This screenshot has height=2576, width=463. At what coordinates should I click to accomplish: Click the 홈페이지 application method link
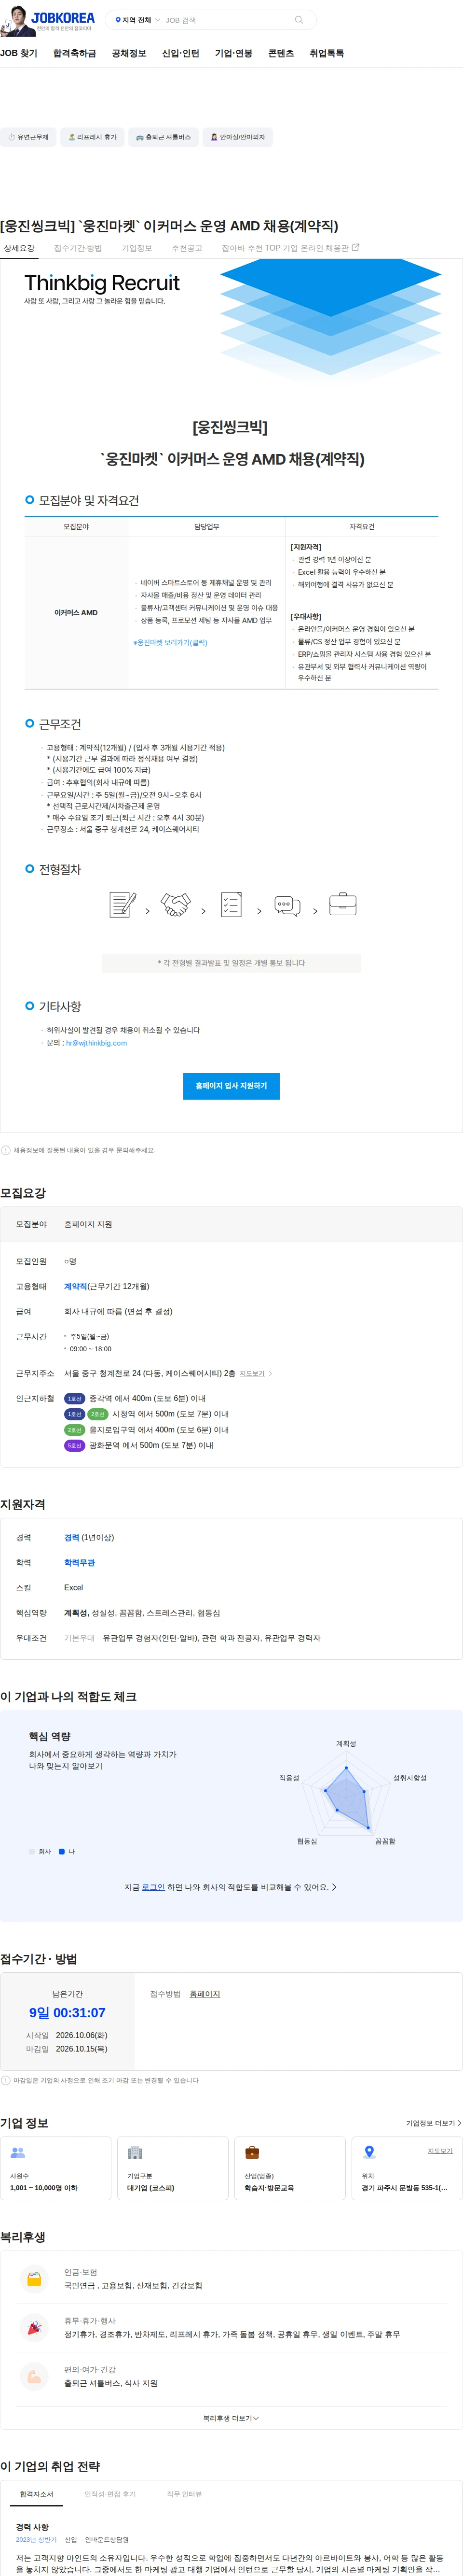pyautogui.click(x=204, y=1994)
